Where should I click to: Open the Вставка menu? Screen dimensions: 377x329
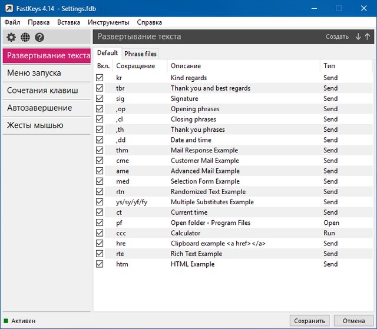click(69, 22)
